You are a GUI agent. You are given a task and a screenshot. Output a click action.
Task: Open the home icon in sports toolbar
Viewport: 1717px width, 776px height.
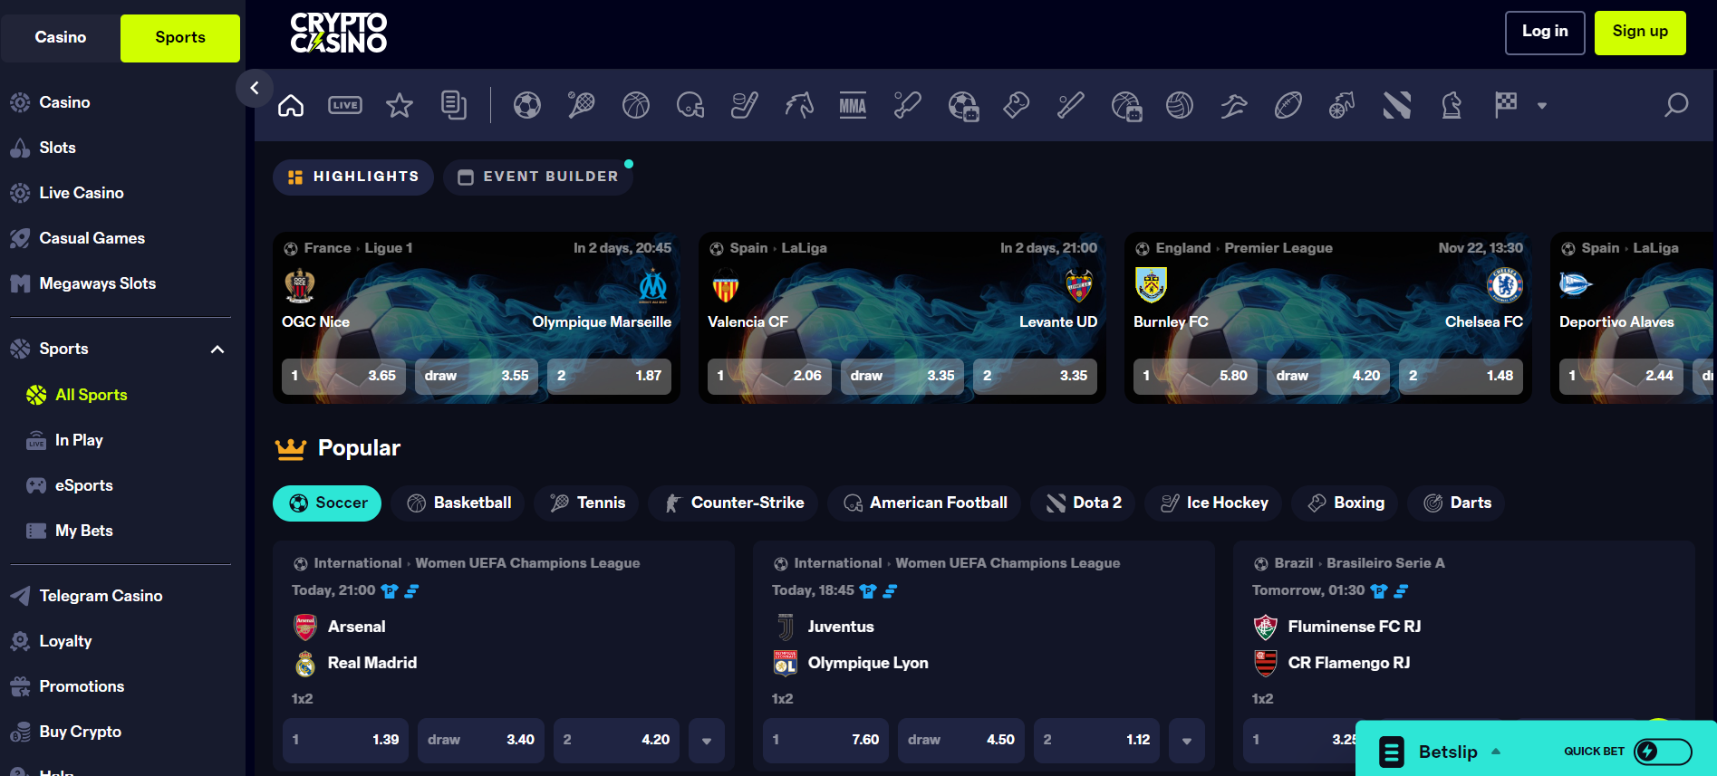[291, 105]
